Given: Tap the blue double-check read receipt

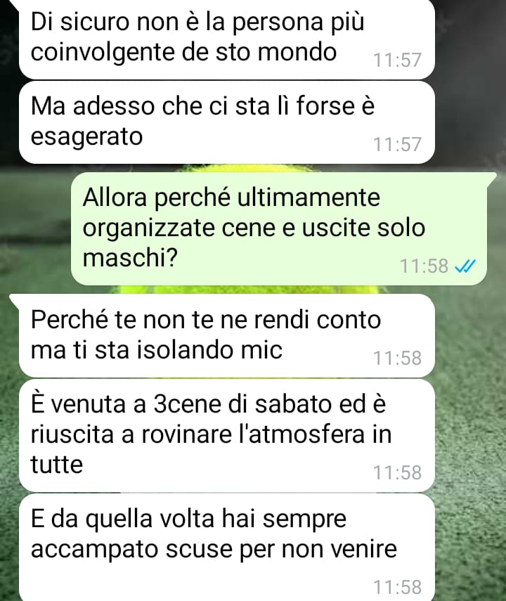Looking at the screenshot, I should pos(465,266).
